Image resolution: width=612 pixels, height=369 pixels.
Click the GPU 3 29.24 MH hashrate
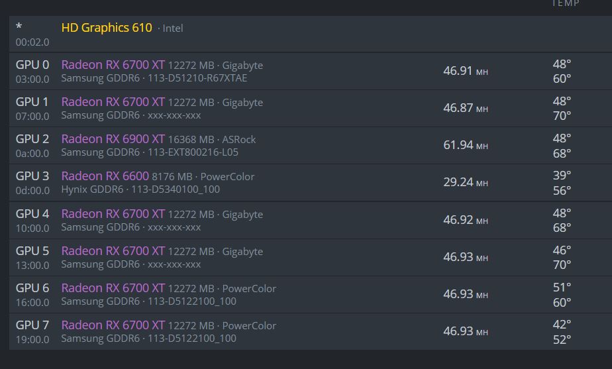[466, 182]
